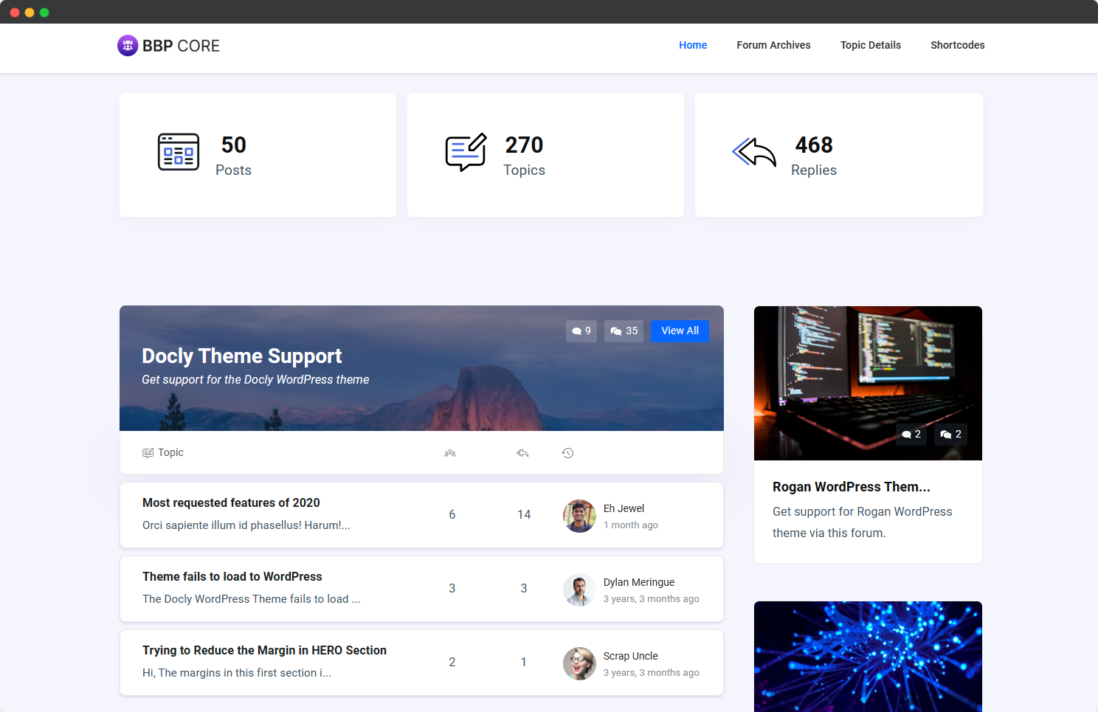The width and height of the screenshot is (1098, 712).
Task: Click the Rogan WordPress forum cover image
Action: click(x=868, y=383)
